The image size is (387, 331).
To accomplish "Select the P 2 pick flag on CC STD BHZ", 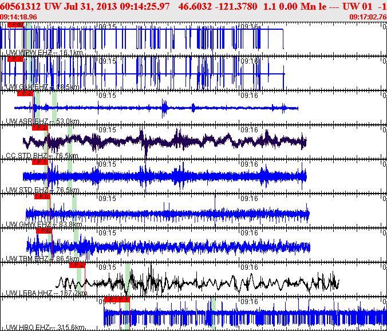I will pyautogui.click(x=40, y=128).
